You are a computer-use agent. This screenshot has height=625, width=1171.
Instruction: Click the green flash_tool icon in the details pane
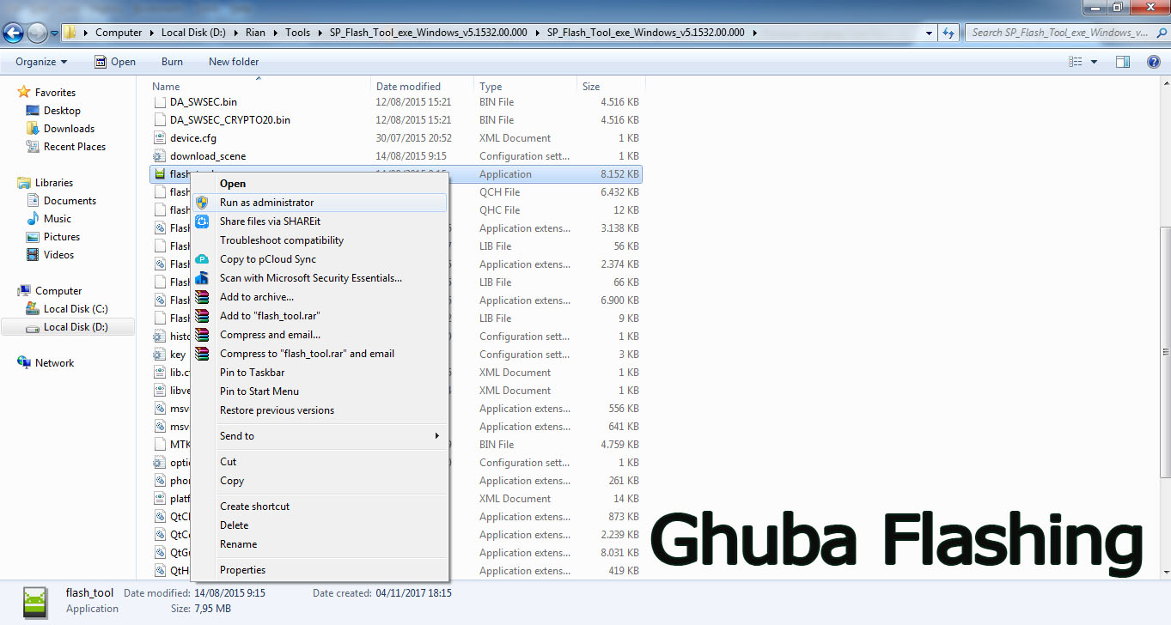(34, 602)
